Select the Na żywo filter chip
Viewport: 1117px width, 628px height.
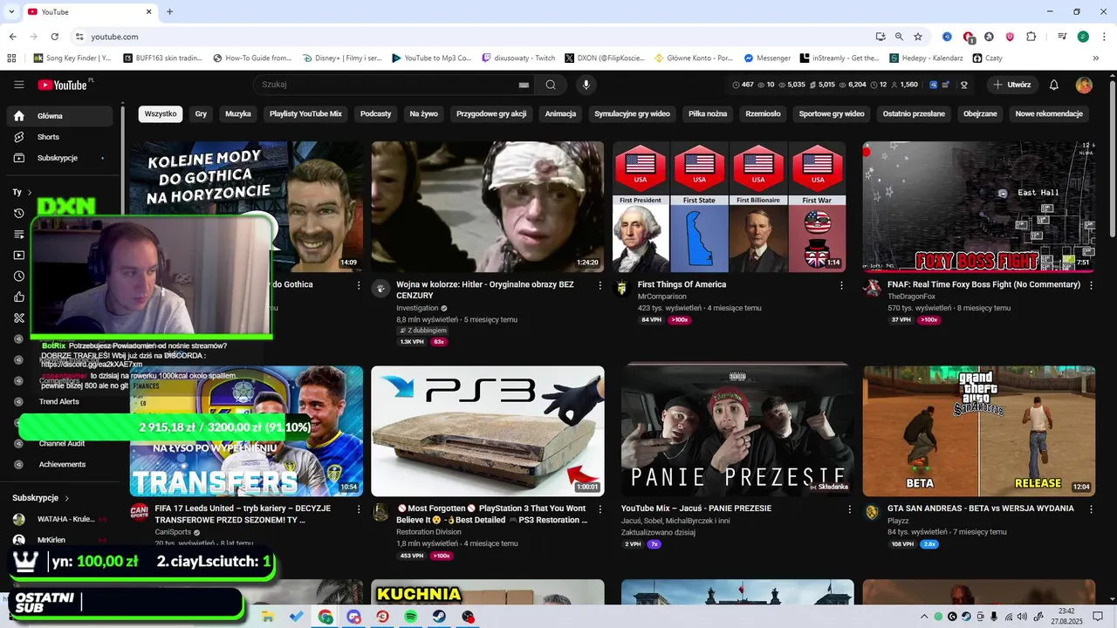click(424, 114)
